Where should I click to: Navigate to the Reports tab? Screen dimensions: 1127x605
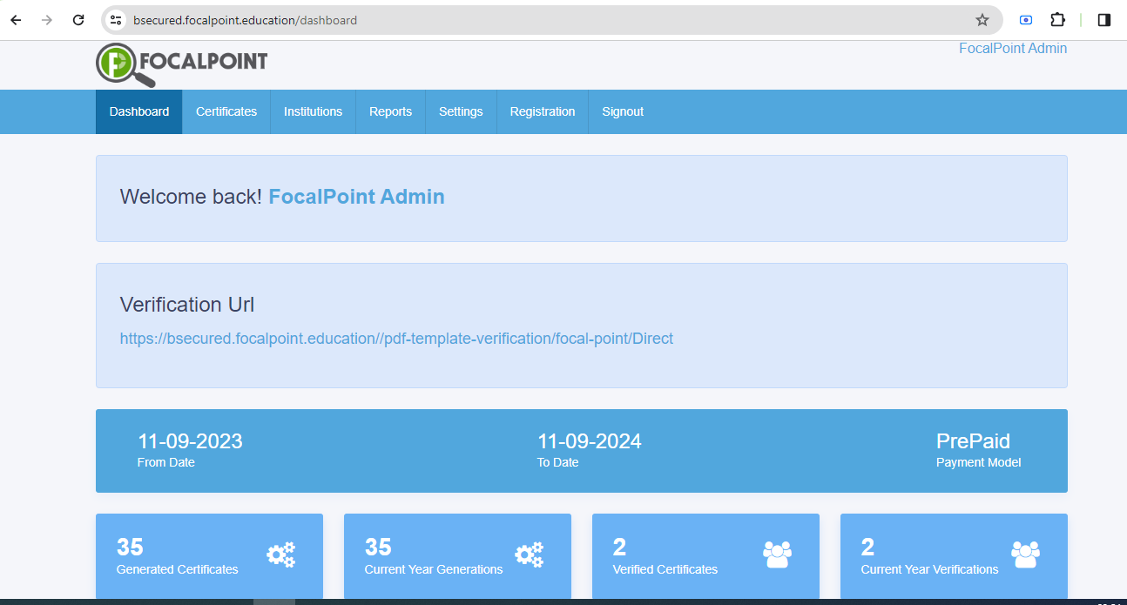pyautogui.click(x=390, y=111)
